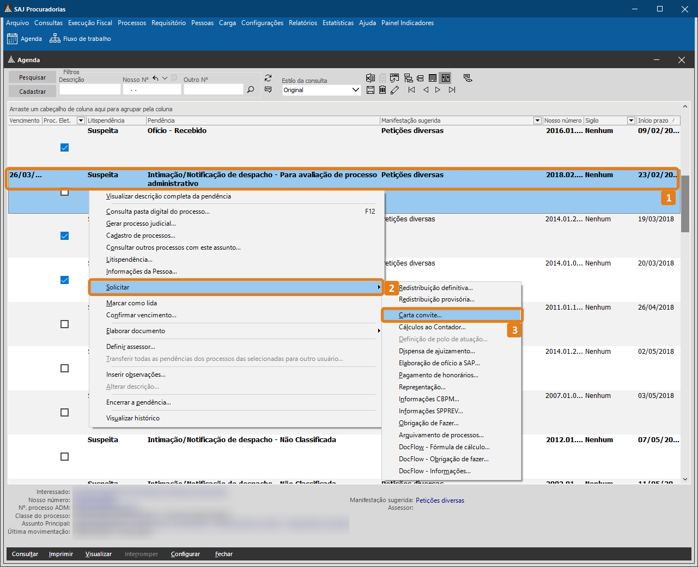698x567 pixels.
Task: Focus the Outro Nº filter field
Action: coord(214,89)
